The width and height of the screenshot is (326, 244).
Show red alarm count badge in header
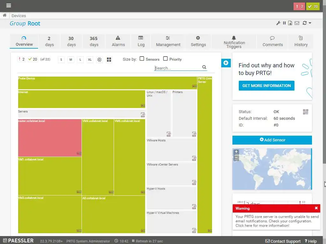pyautogui.click(x=299, y=6)
